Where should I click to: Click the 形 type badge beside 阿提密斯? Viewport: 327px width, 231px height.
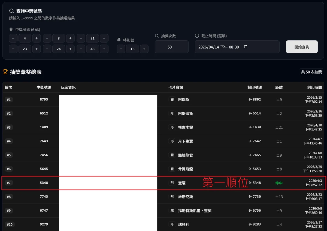click(172, 113)
